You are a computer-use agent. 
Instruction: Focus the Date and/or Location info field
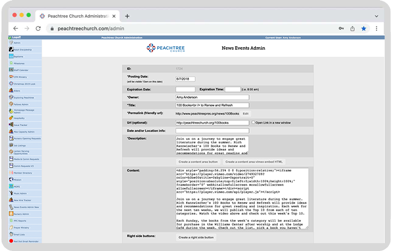click(x=212, y=131)
